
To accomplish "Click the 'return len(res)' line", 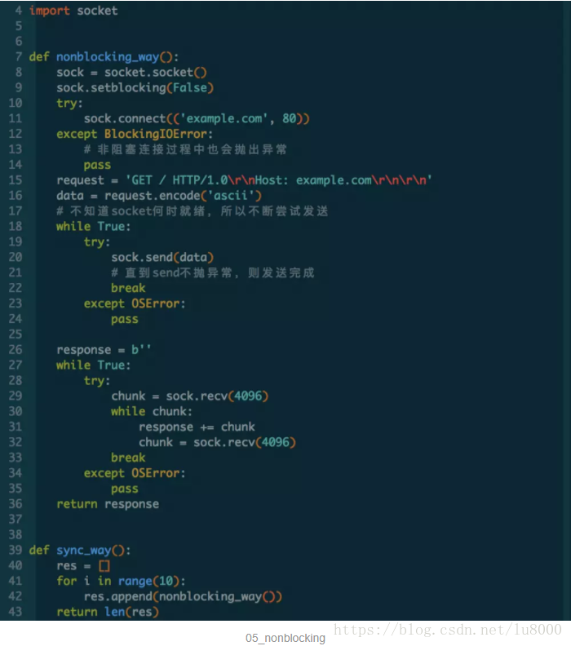I will [108, 612].
